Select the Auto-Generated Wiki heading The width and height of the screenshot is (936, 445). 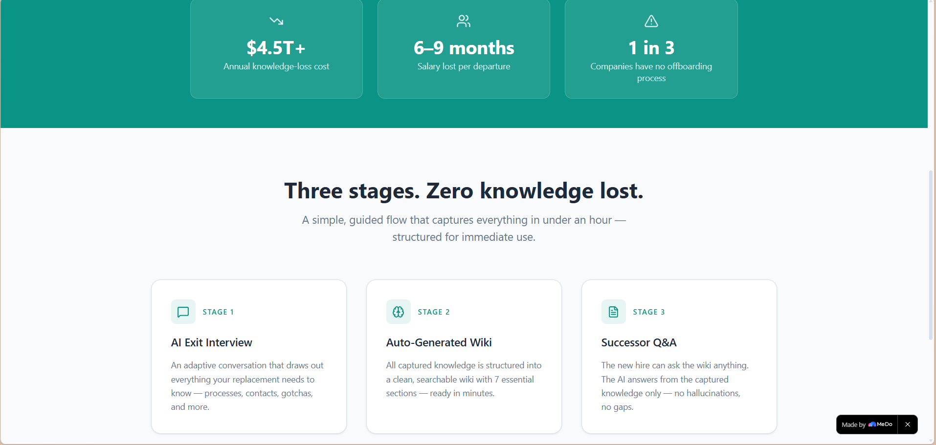point(439,342)
